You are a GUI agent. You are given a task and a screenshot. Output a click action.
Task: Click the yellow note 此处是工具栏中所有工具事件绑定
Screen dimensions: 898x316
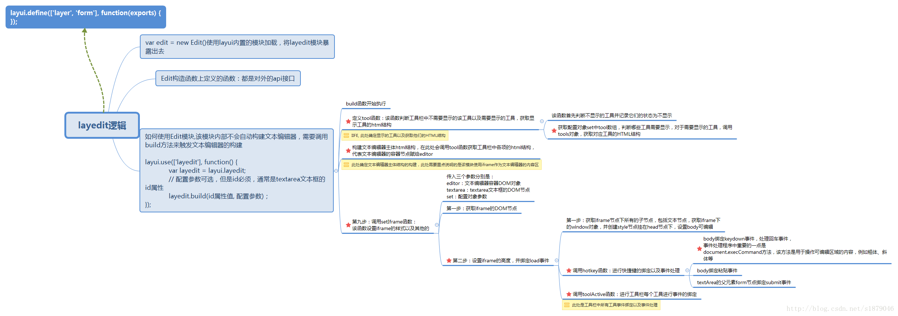click(x=611, y=305)
